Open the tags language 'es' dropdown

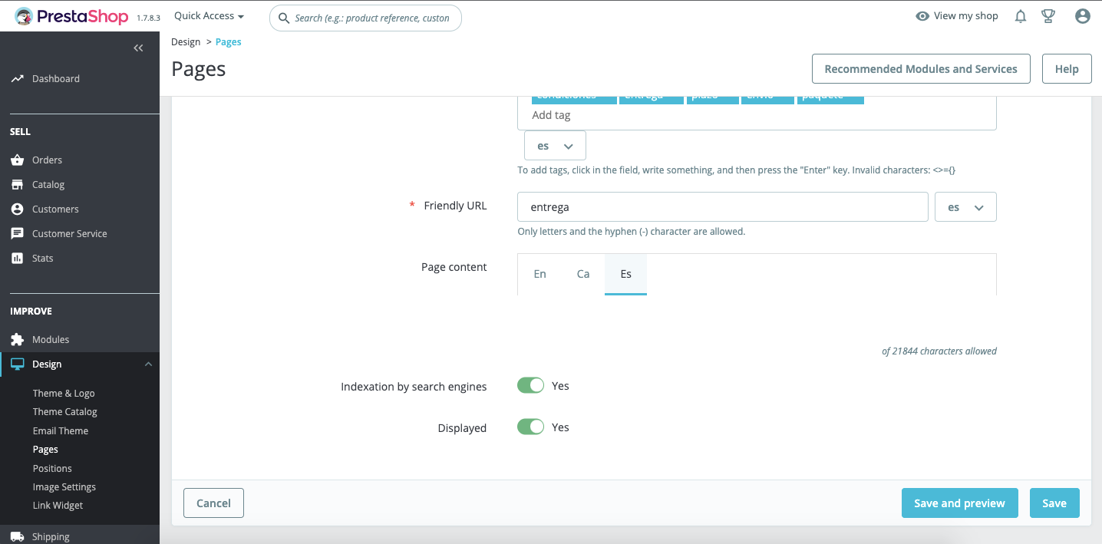(555, 146)
